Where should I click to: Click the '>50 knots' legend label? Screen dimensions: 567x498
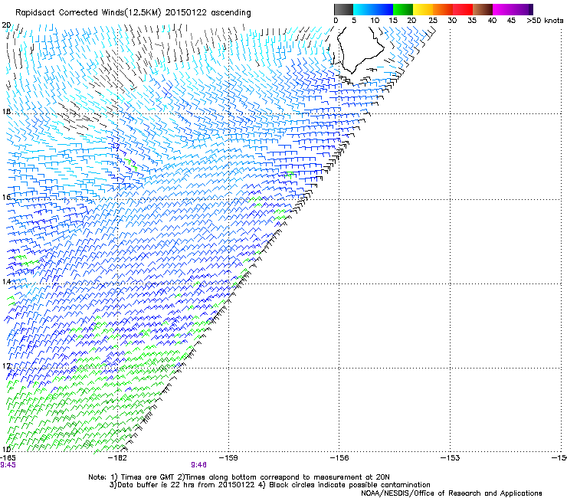pyautogui.click(x=545, y=21)
